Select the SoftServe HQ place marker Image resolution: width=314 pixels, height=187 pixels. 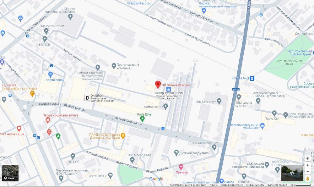(165, 107)
